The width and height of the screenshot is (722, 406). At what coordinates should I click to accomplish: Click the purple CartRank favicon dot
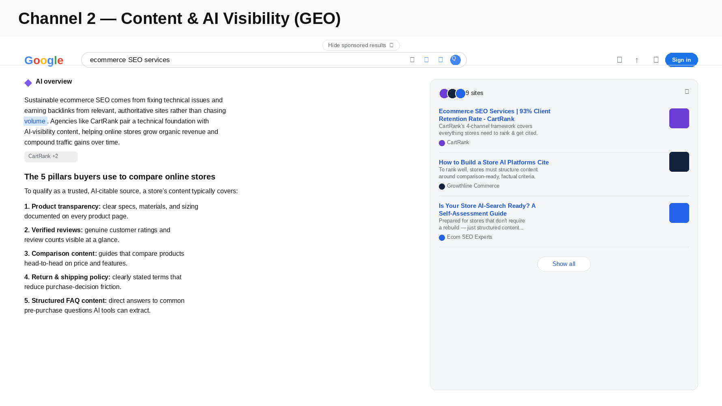442,143
